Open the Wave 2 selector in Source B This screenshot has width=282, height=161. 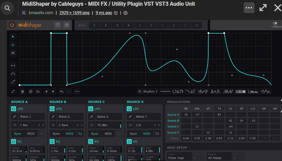pos(71,117)
